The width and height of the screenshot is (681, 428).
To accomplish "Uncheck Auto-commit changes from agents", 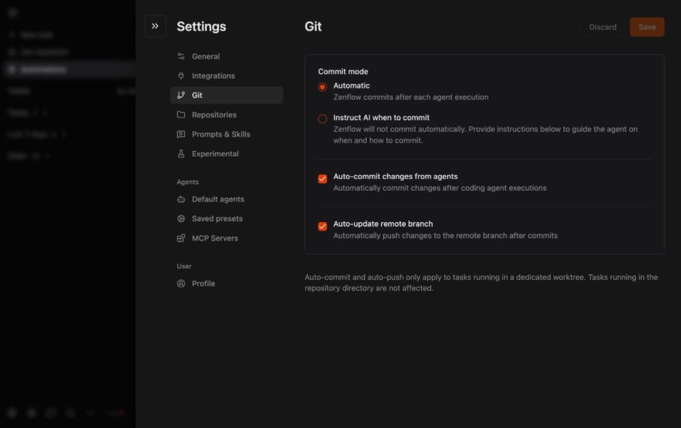I will pos(322,179).
